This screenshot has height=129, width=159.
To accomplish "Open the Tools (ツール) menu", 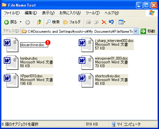I will click(93, 13).
